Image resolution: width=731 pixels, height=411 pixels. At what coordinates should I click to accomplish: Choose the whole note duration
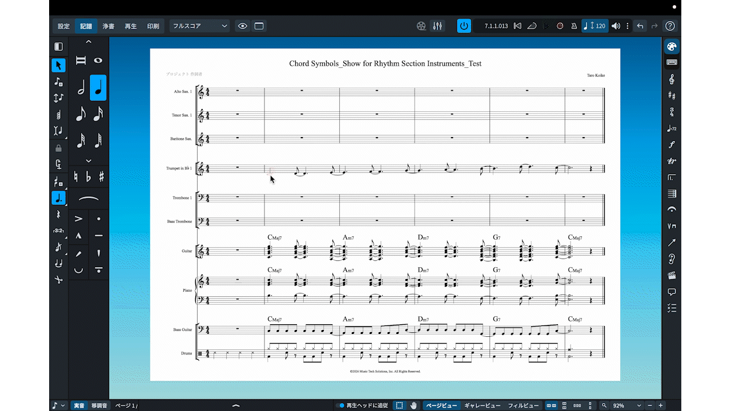[98, 61]
